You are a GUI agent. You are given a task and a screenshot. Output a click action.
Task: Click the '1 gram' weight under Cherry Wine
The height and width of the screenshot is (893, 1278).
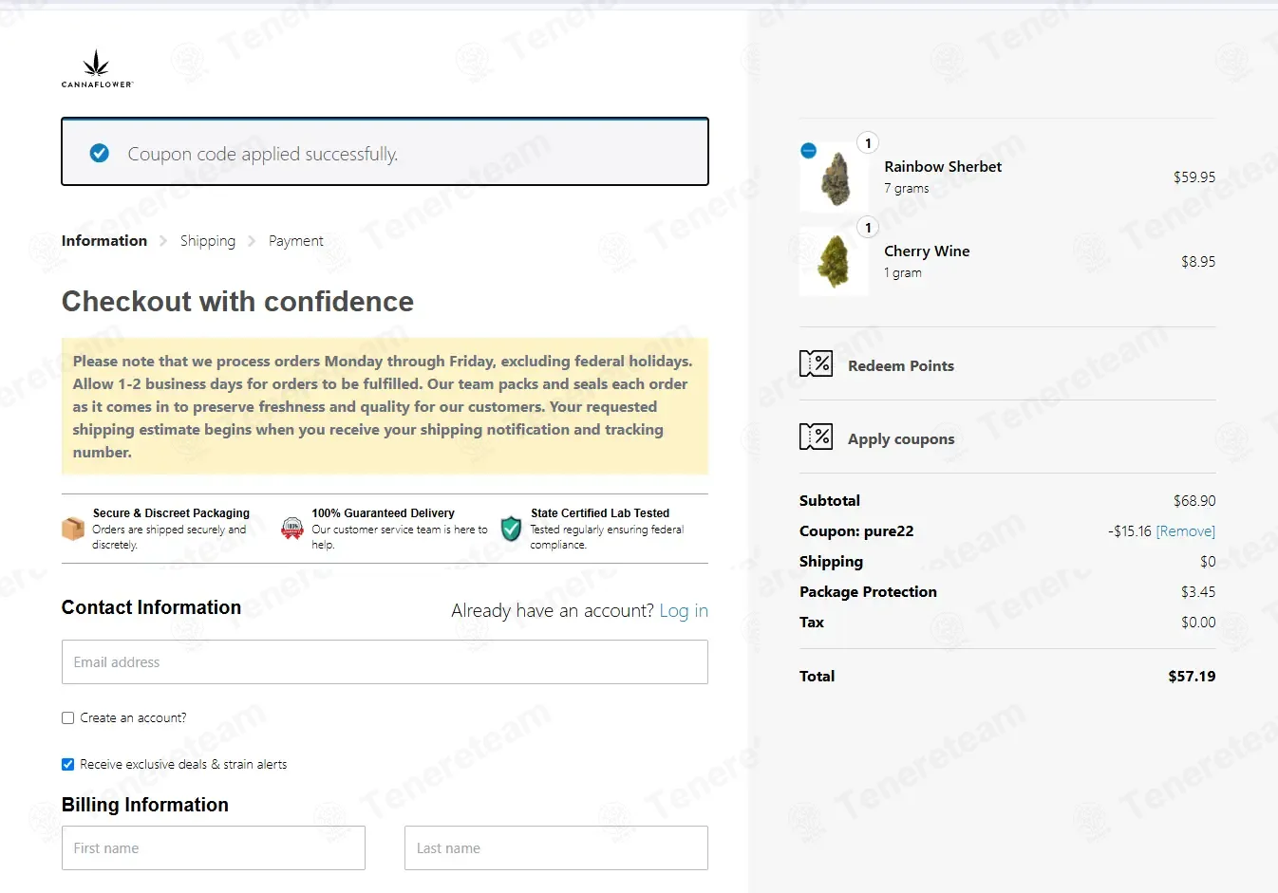click(903, 273)
